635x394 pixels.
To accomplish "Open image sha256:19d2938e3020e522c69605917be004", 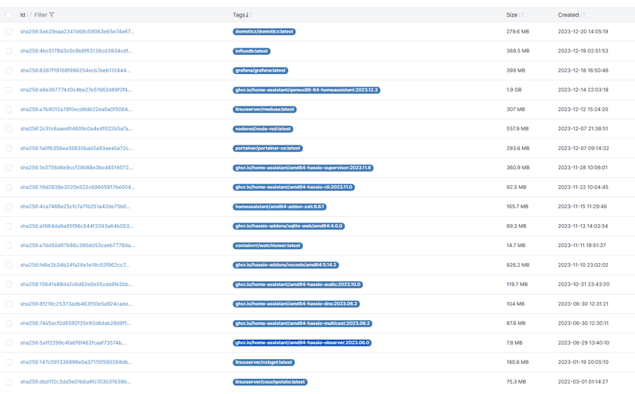I will coord(77,187).
